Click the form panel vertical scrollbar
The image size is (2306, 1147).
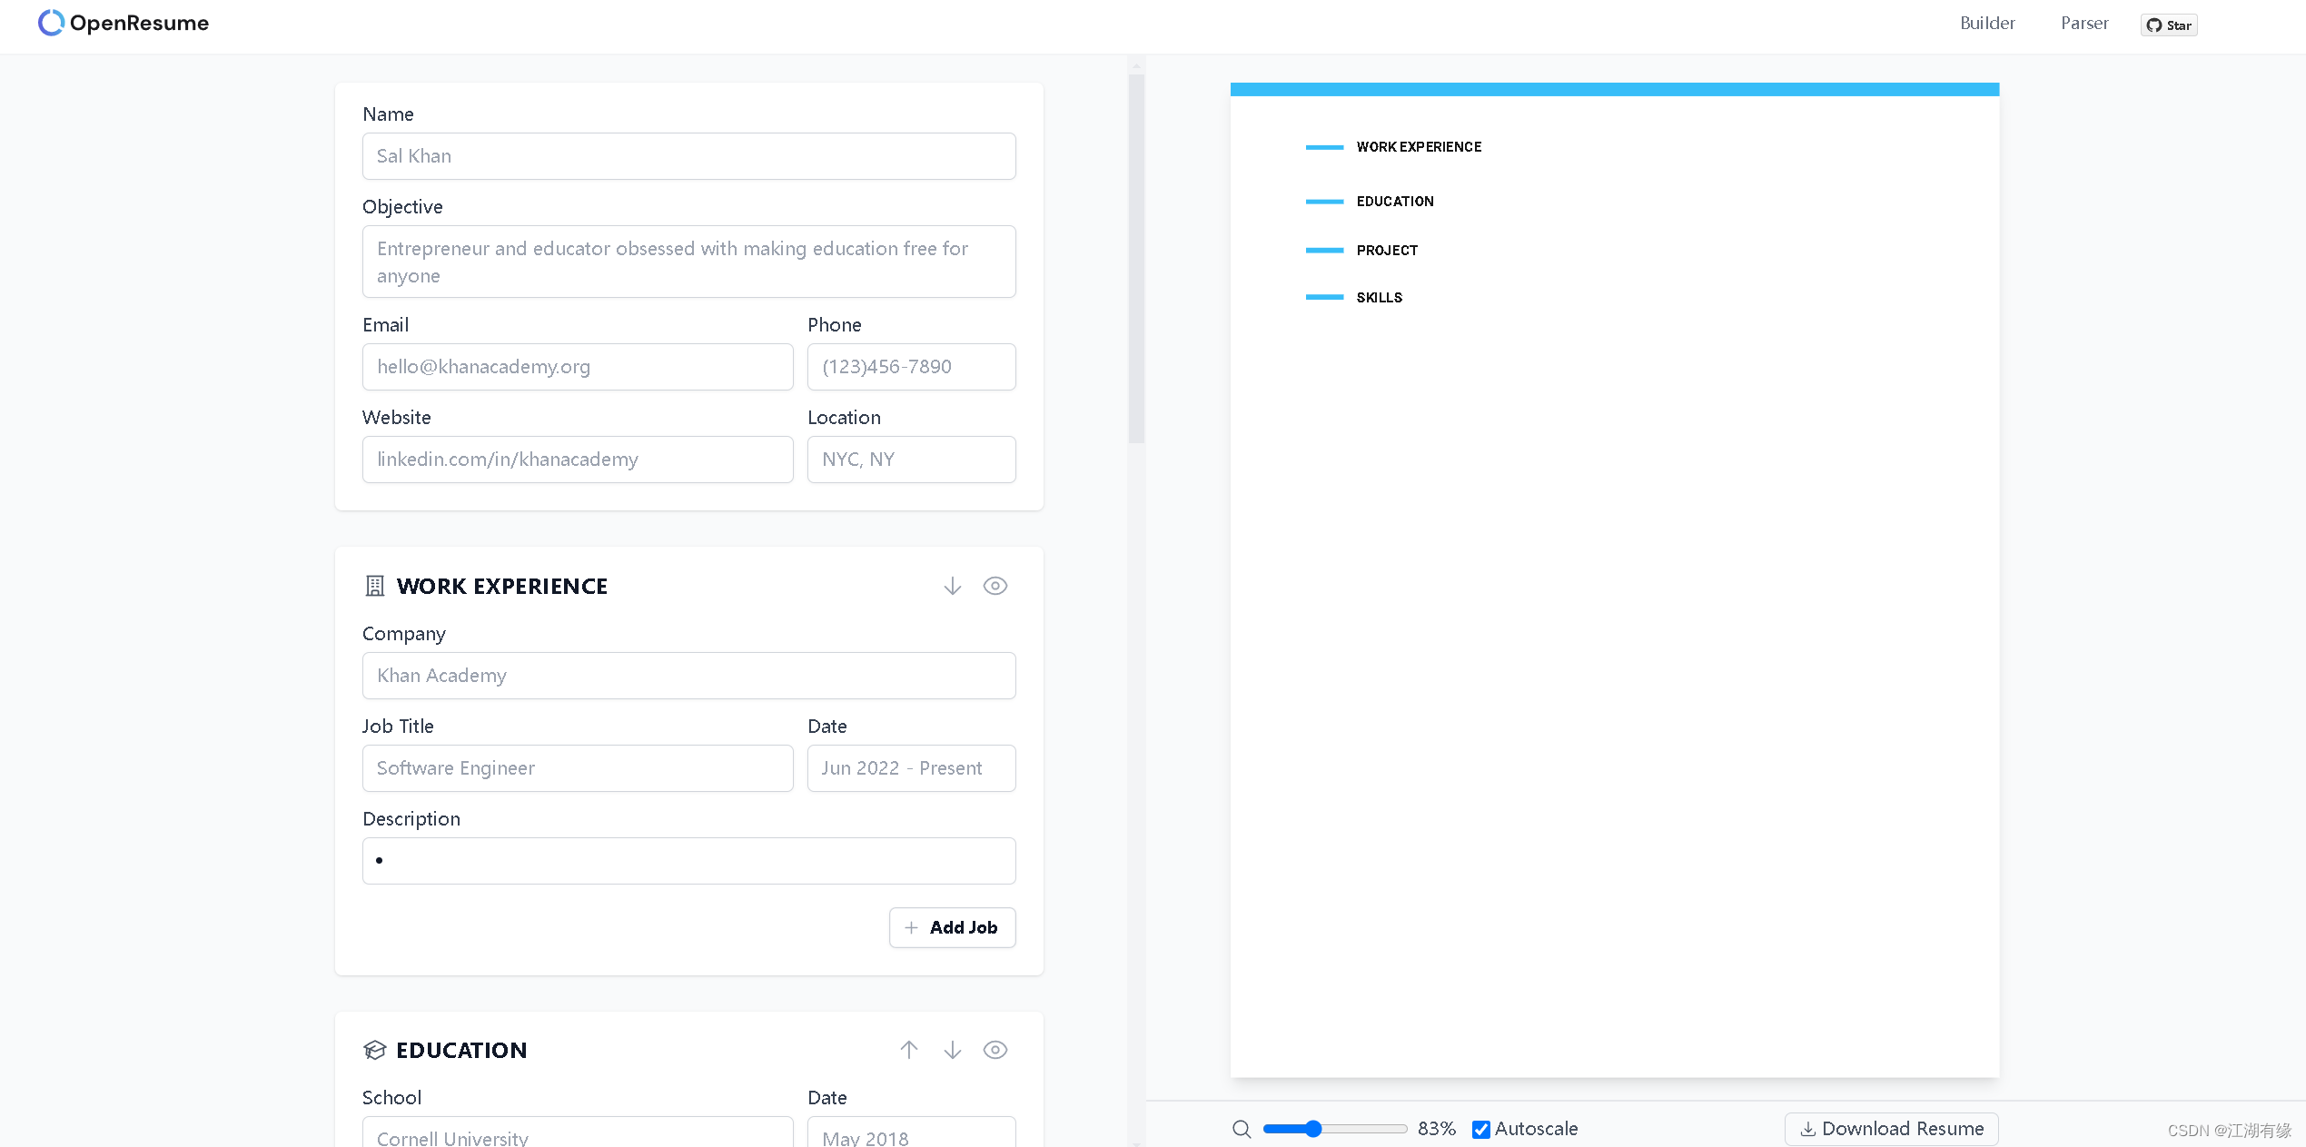[1136, 259]
